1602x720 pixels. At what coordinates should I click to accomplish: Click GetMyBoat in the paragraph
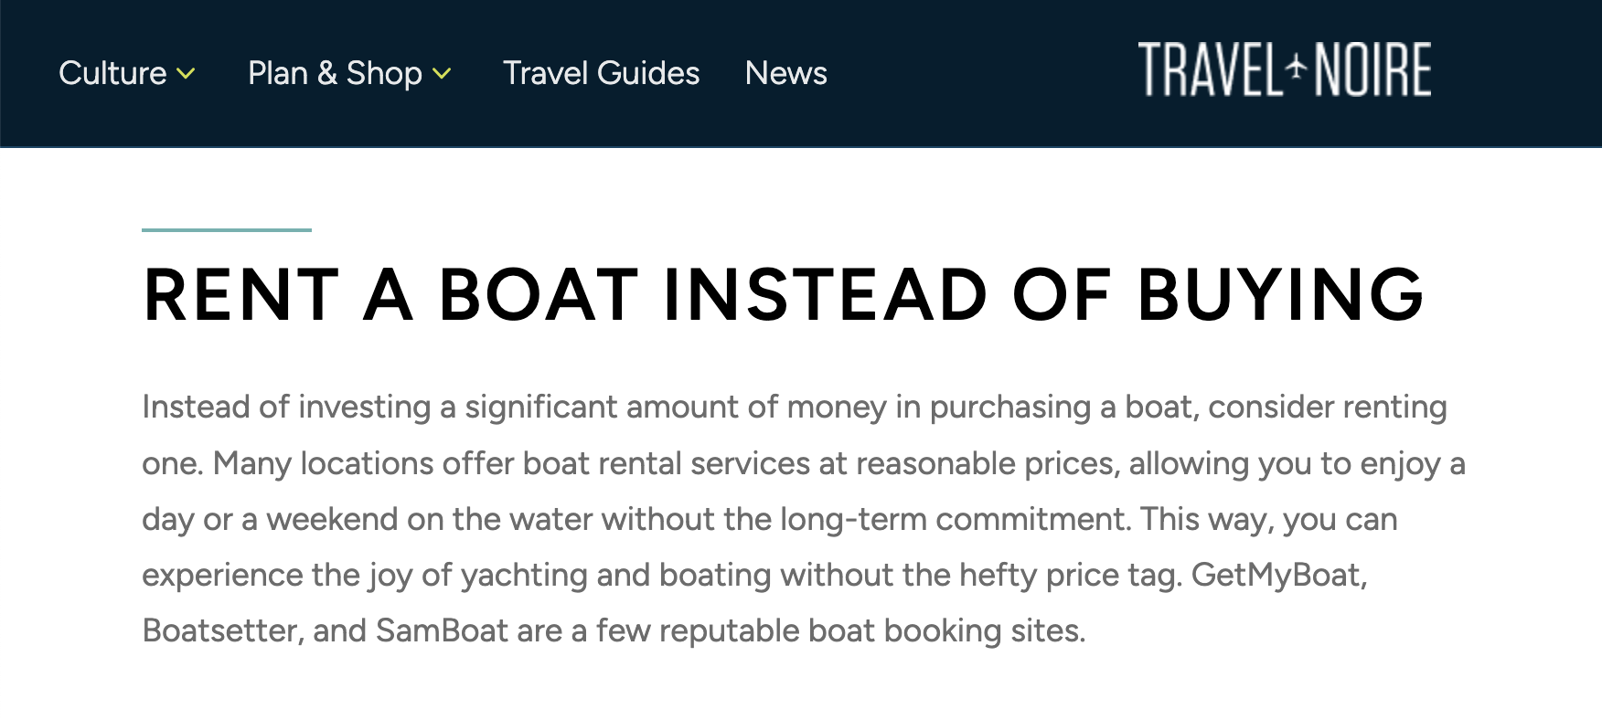1277,575
